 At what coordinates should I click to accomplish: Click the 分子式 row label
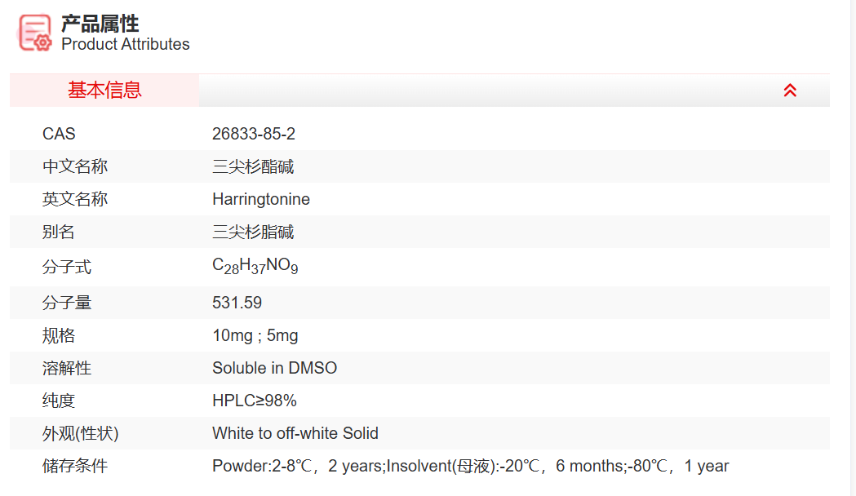[67, 267]
